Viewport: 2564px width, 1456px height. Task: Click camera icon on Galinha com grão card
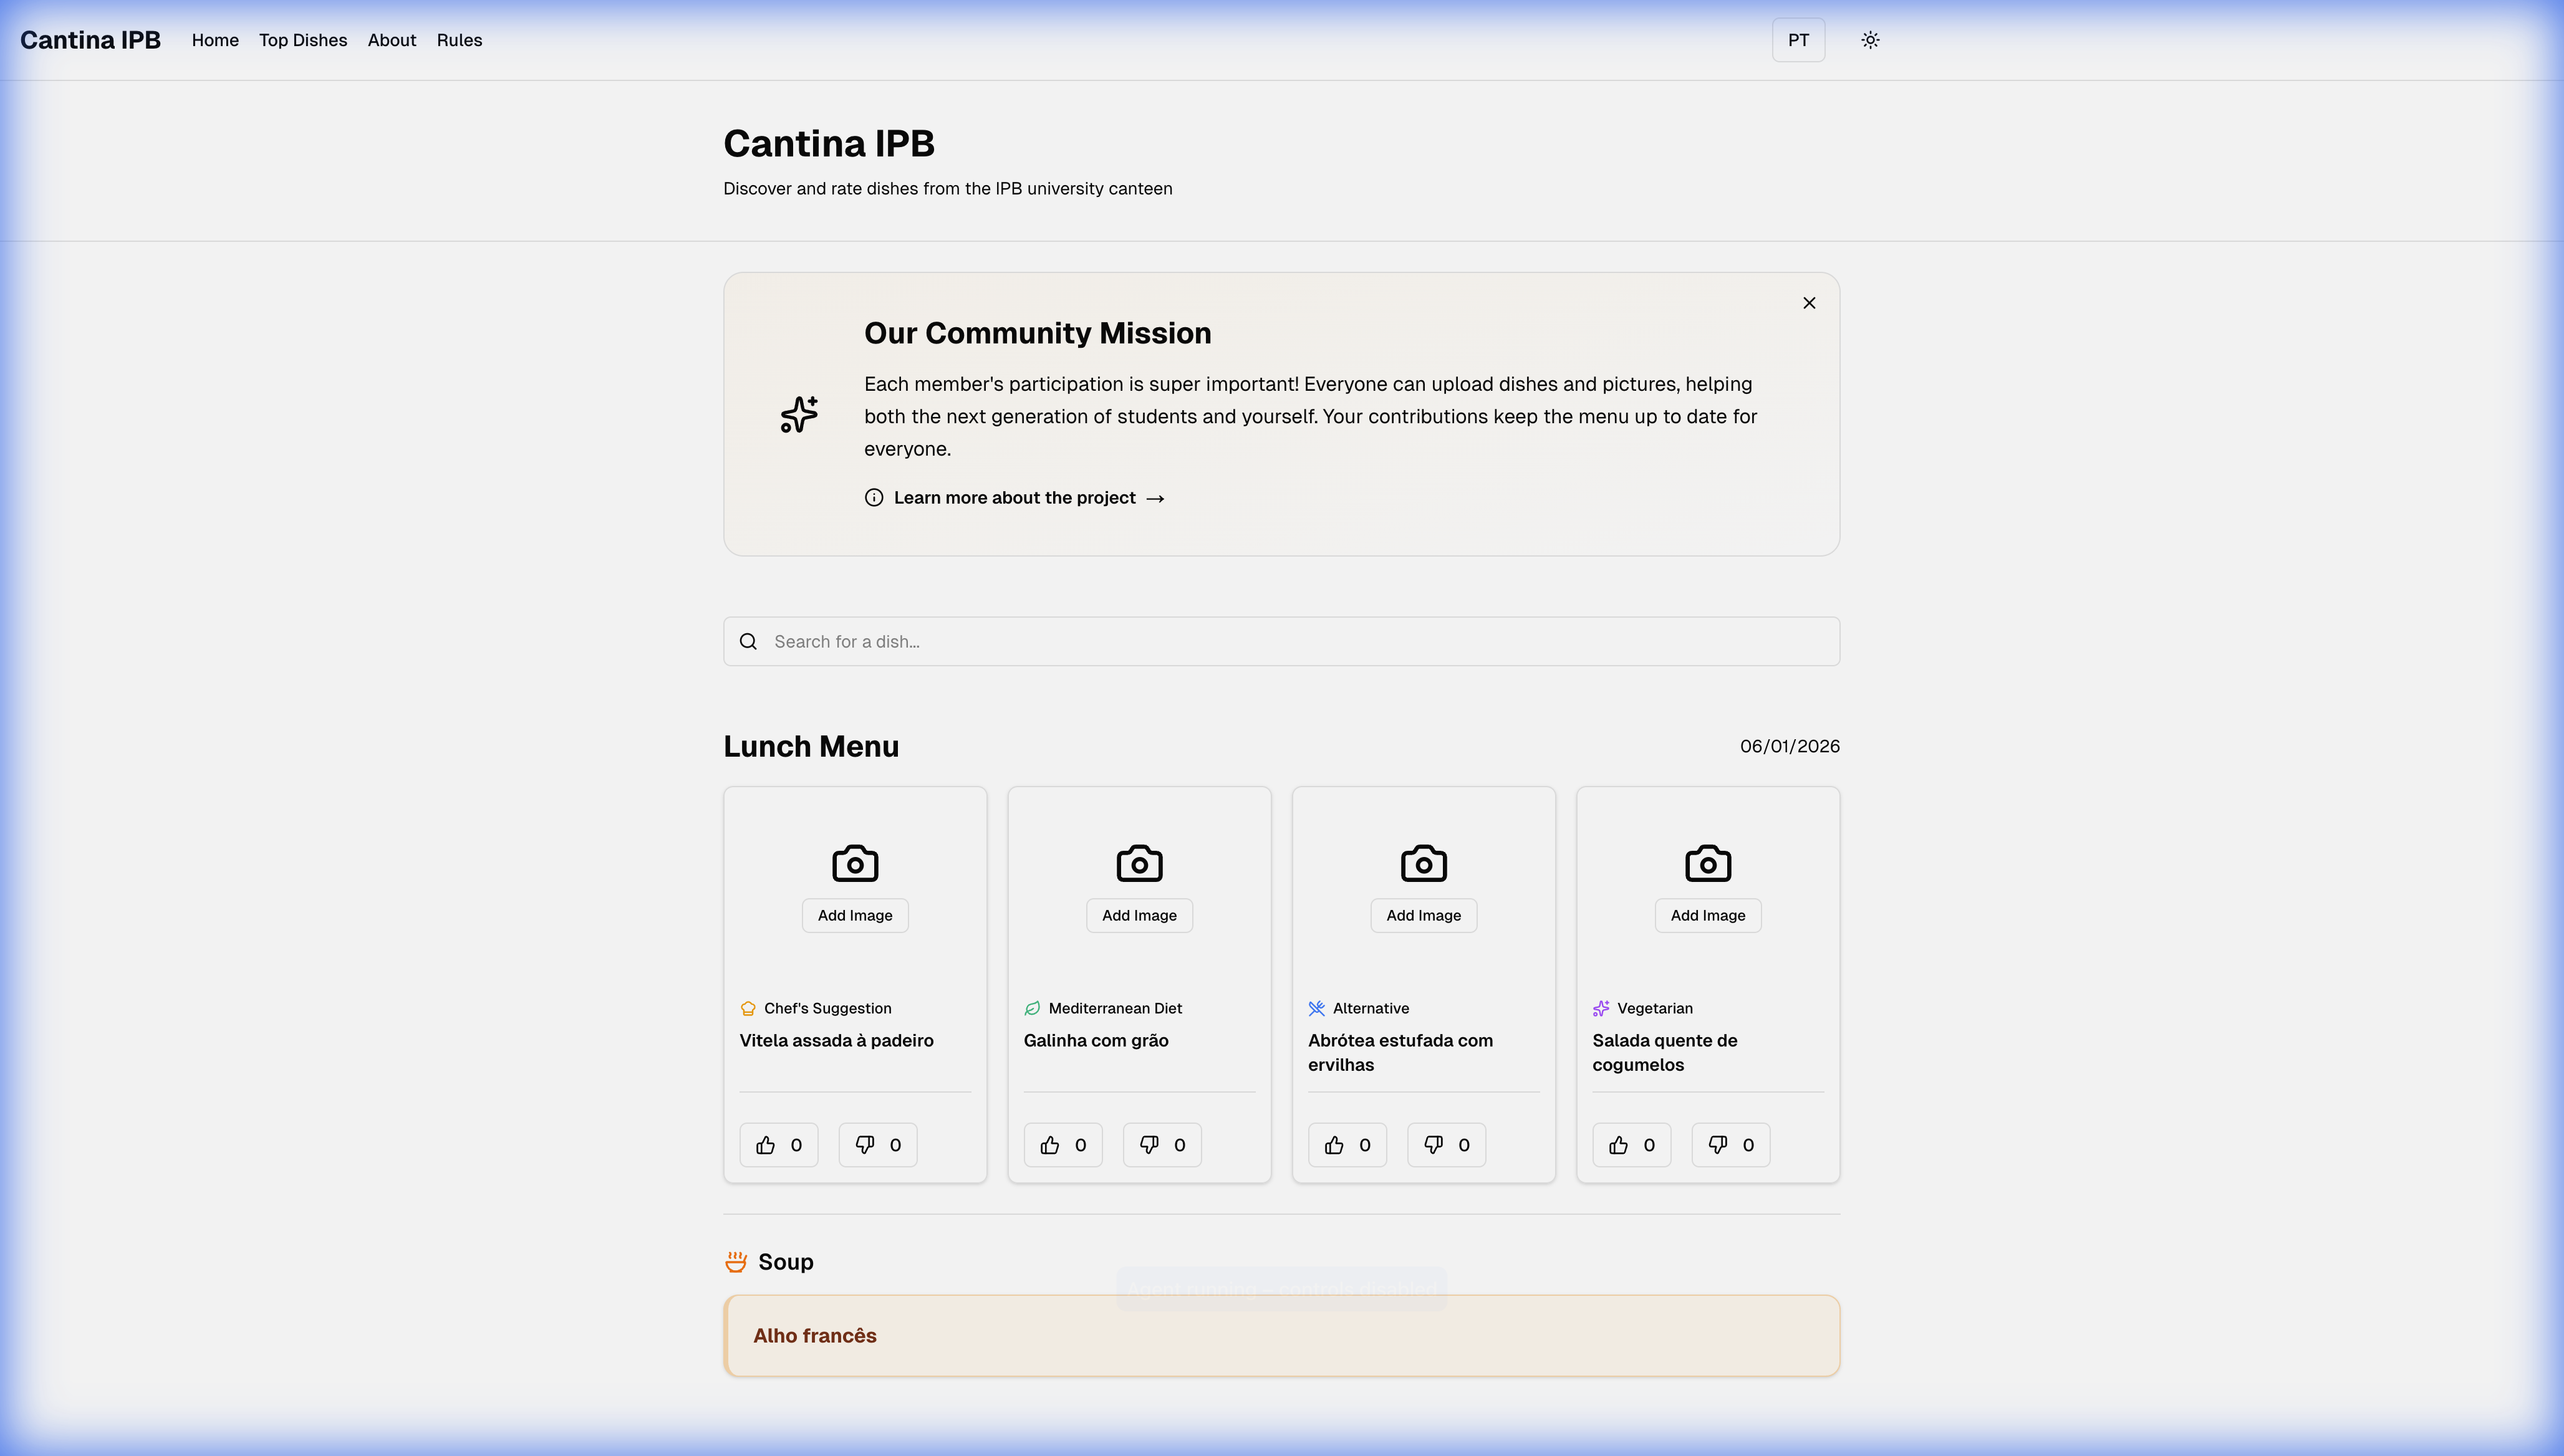pyautogui.click(x=1139, y=863)
